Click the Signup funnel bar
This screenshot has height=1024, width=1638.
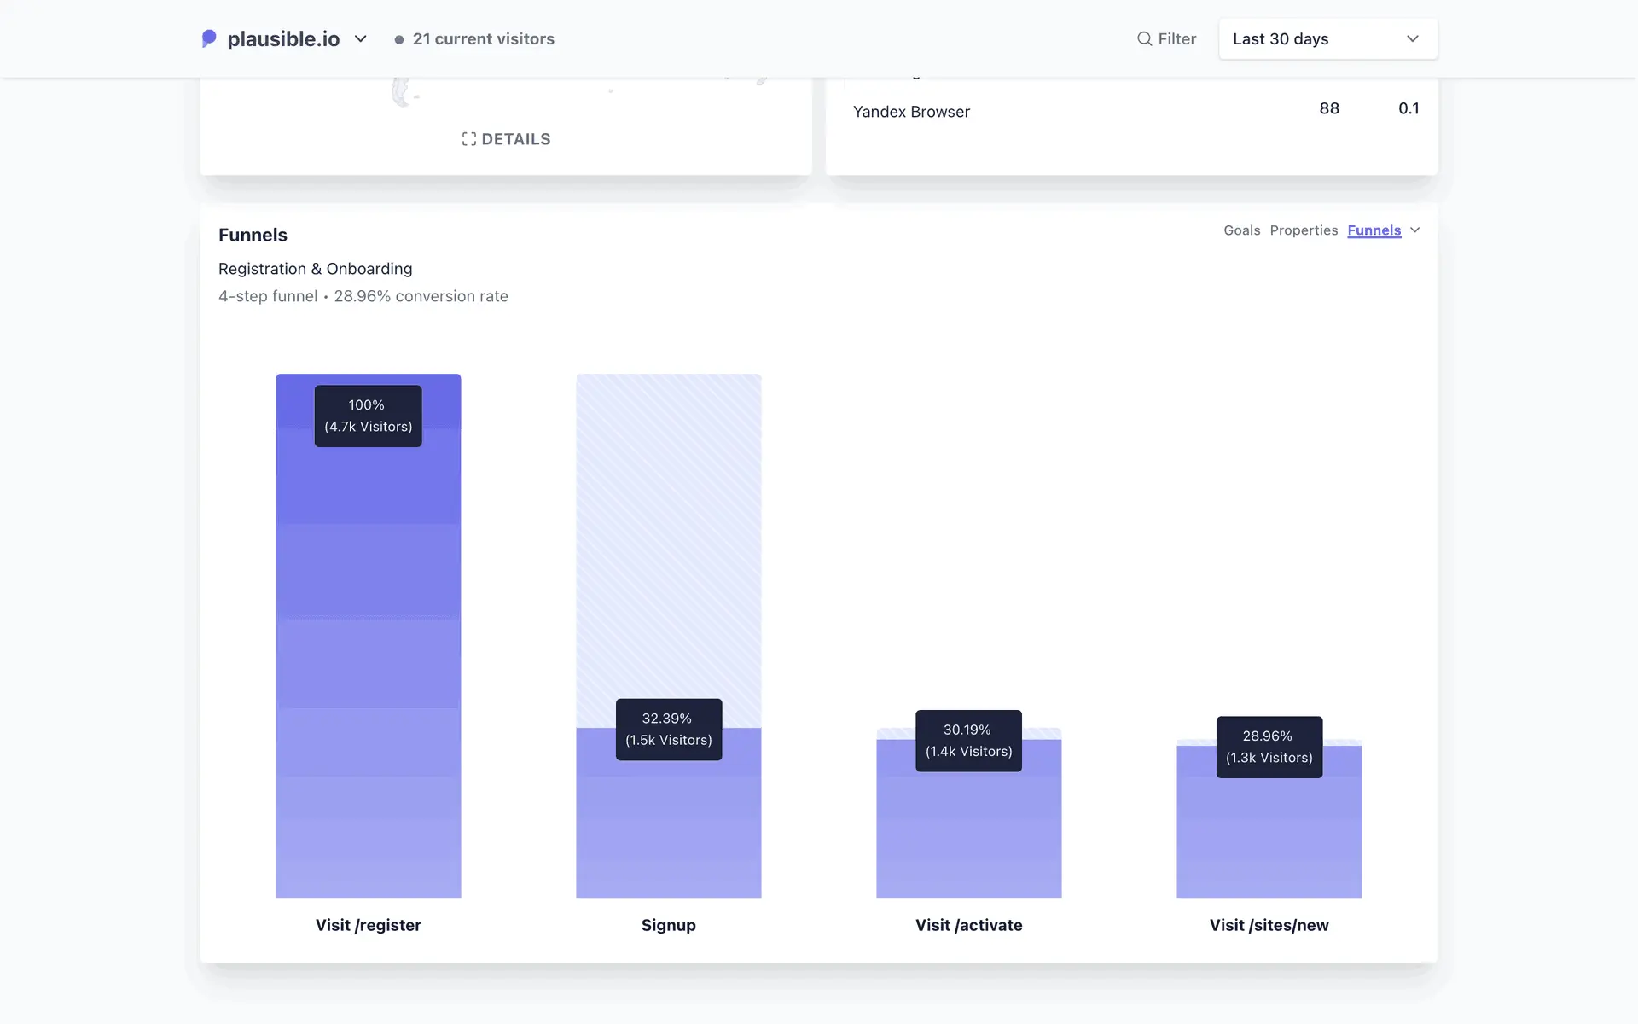[x=668, y=828]
